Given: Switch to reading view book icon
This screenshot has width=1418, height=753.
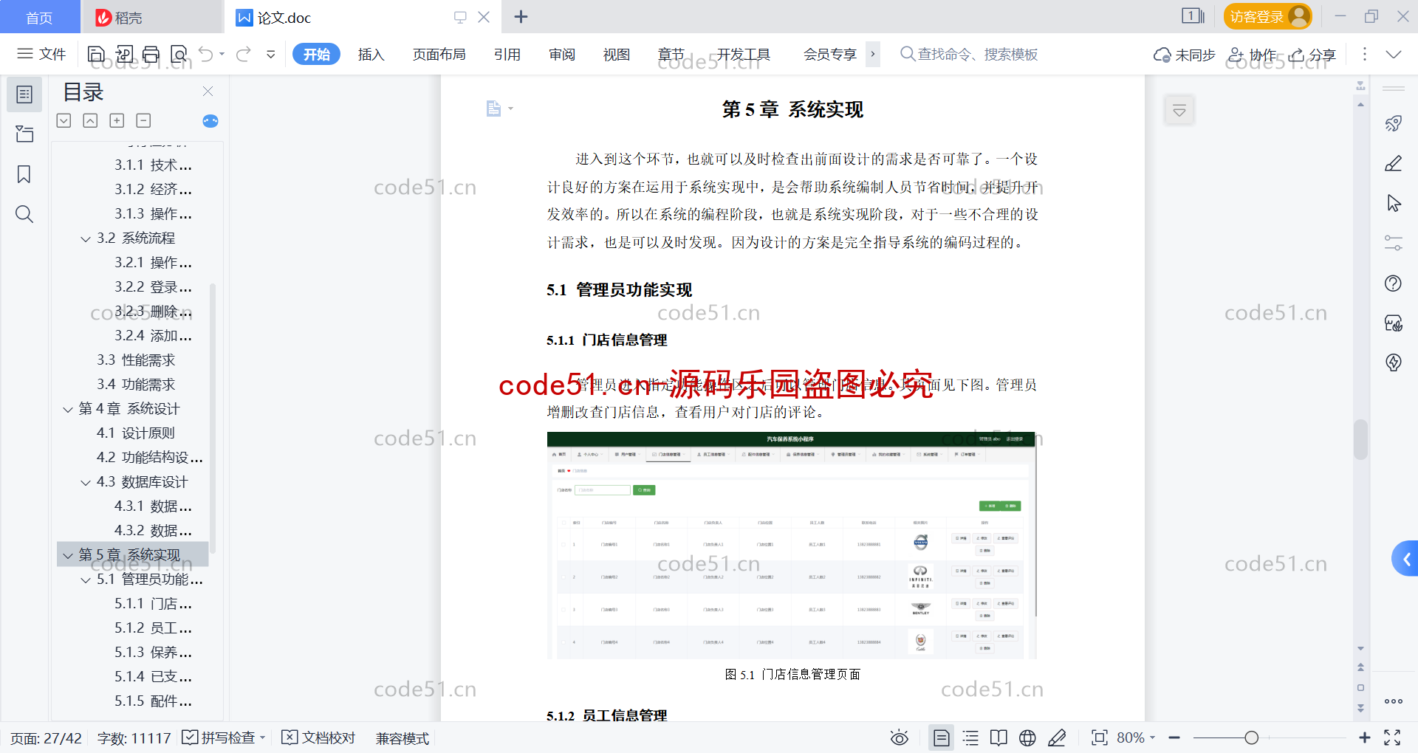Looking at the screenshot, I should 999,737.
